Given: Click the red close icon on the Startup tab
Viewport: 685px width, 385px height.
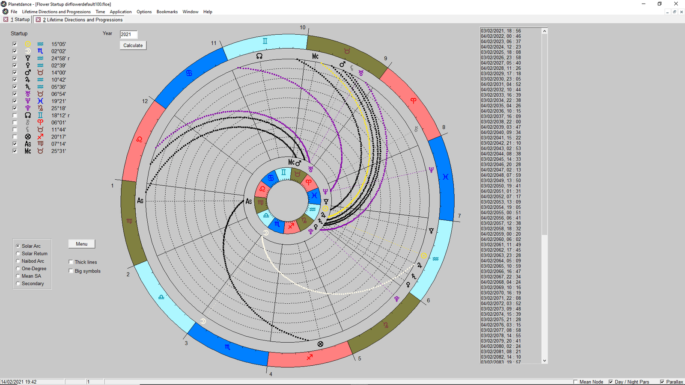Looking at the screenshot, I should pos(5,19).
